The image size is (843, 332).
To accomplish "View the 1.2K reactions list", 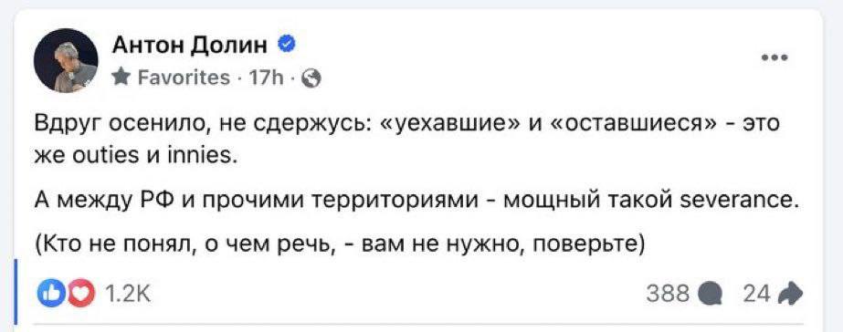I will [127, 294].
